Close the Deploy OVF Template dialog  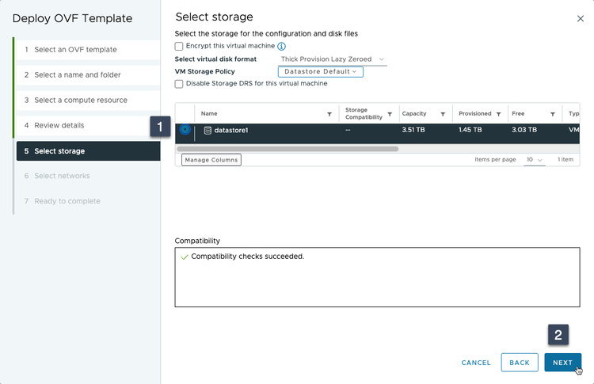pos(580,17)
